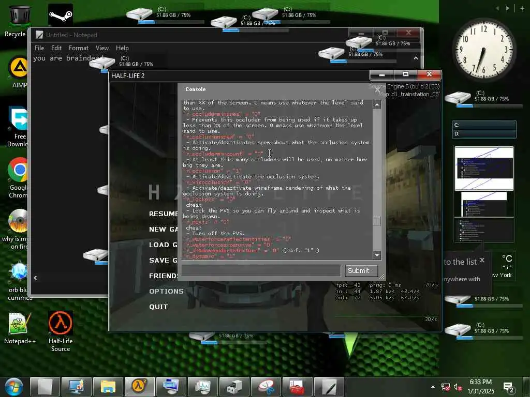This screenshot has width=530, height=397.
Task: Click the New York weather gadget
Action: pyautogui.click(x=504, y=267)
